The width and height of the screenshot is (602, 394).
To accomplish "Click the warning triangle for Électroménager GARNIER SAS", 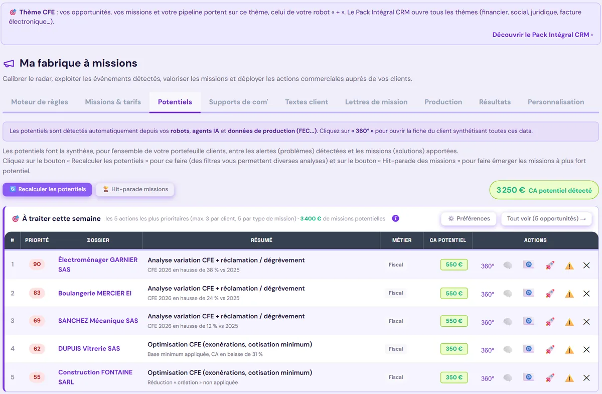I will coord(569,266).
